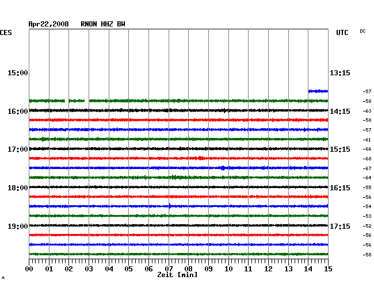Click minute tick label 06
This screenshot has height=284, width=374.
(148, 269)
